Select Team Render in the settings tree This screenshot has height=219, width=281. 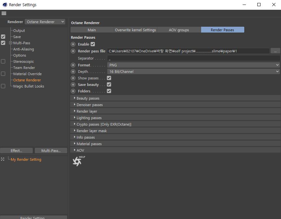[24, 68]
